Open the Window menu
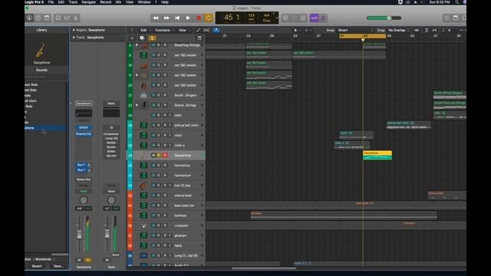Image resolution: width=491 pixels, height=276 pixels. coord(144,2)
